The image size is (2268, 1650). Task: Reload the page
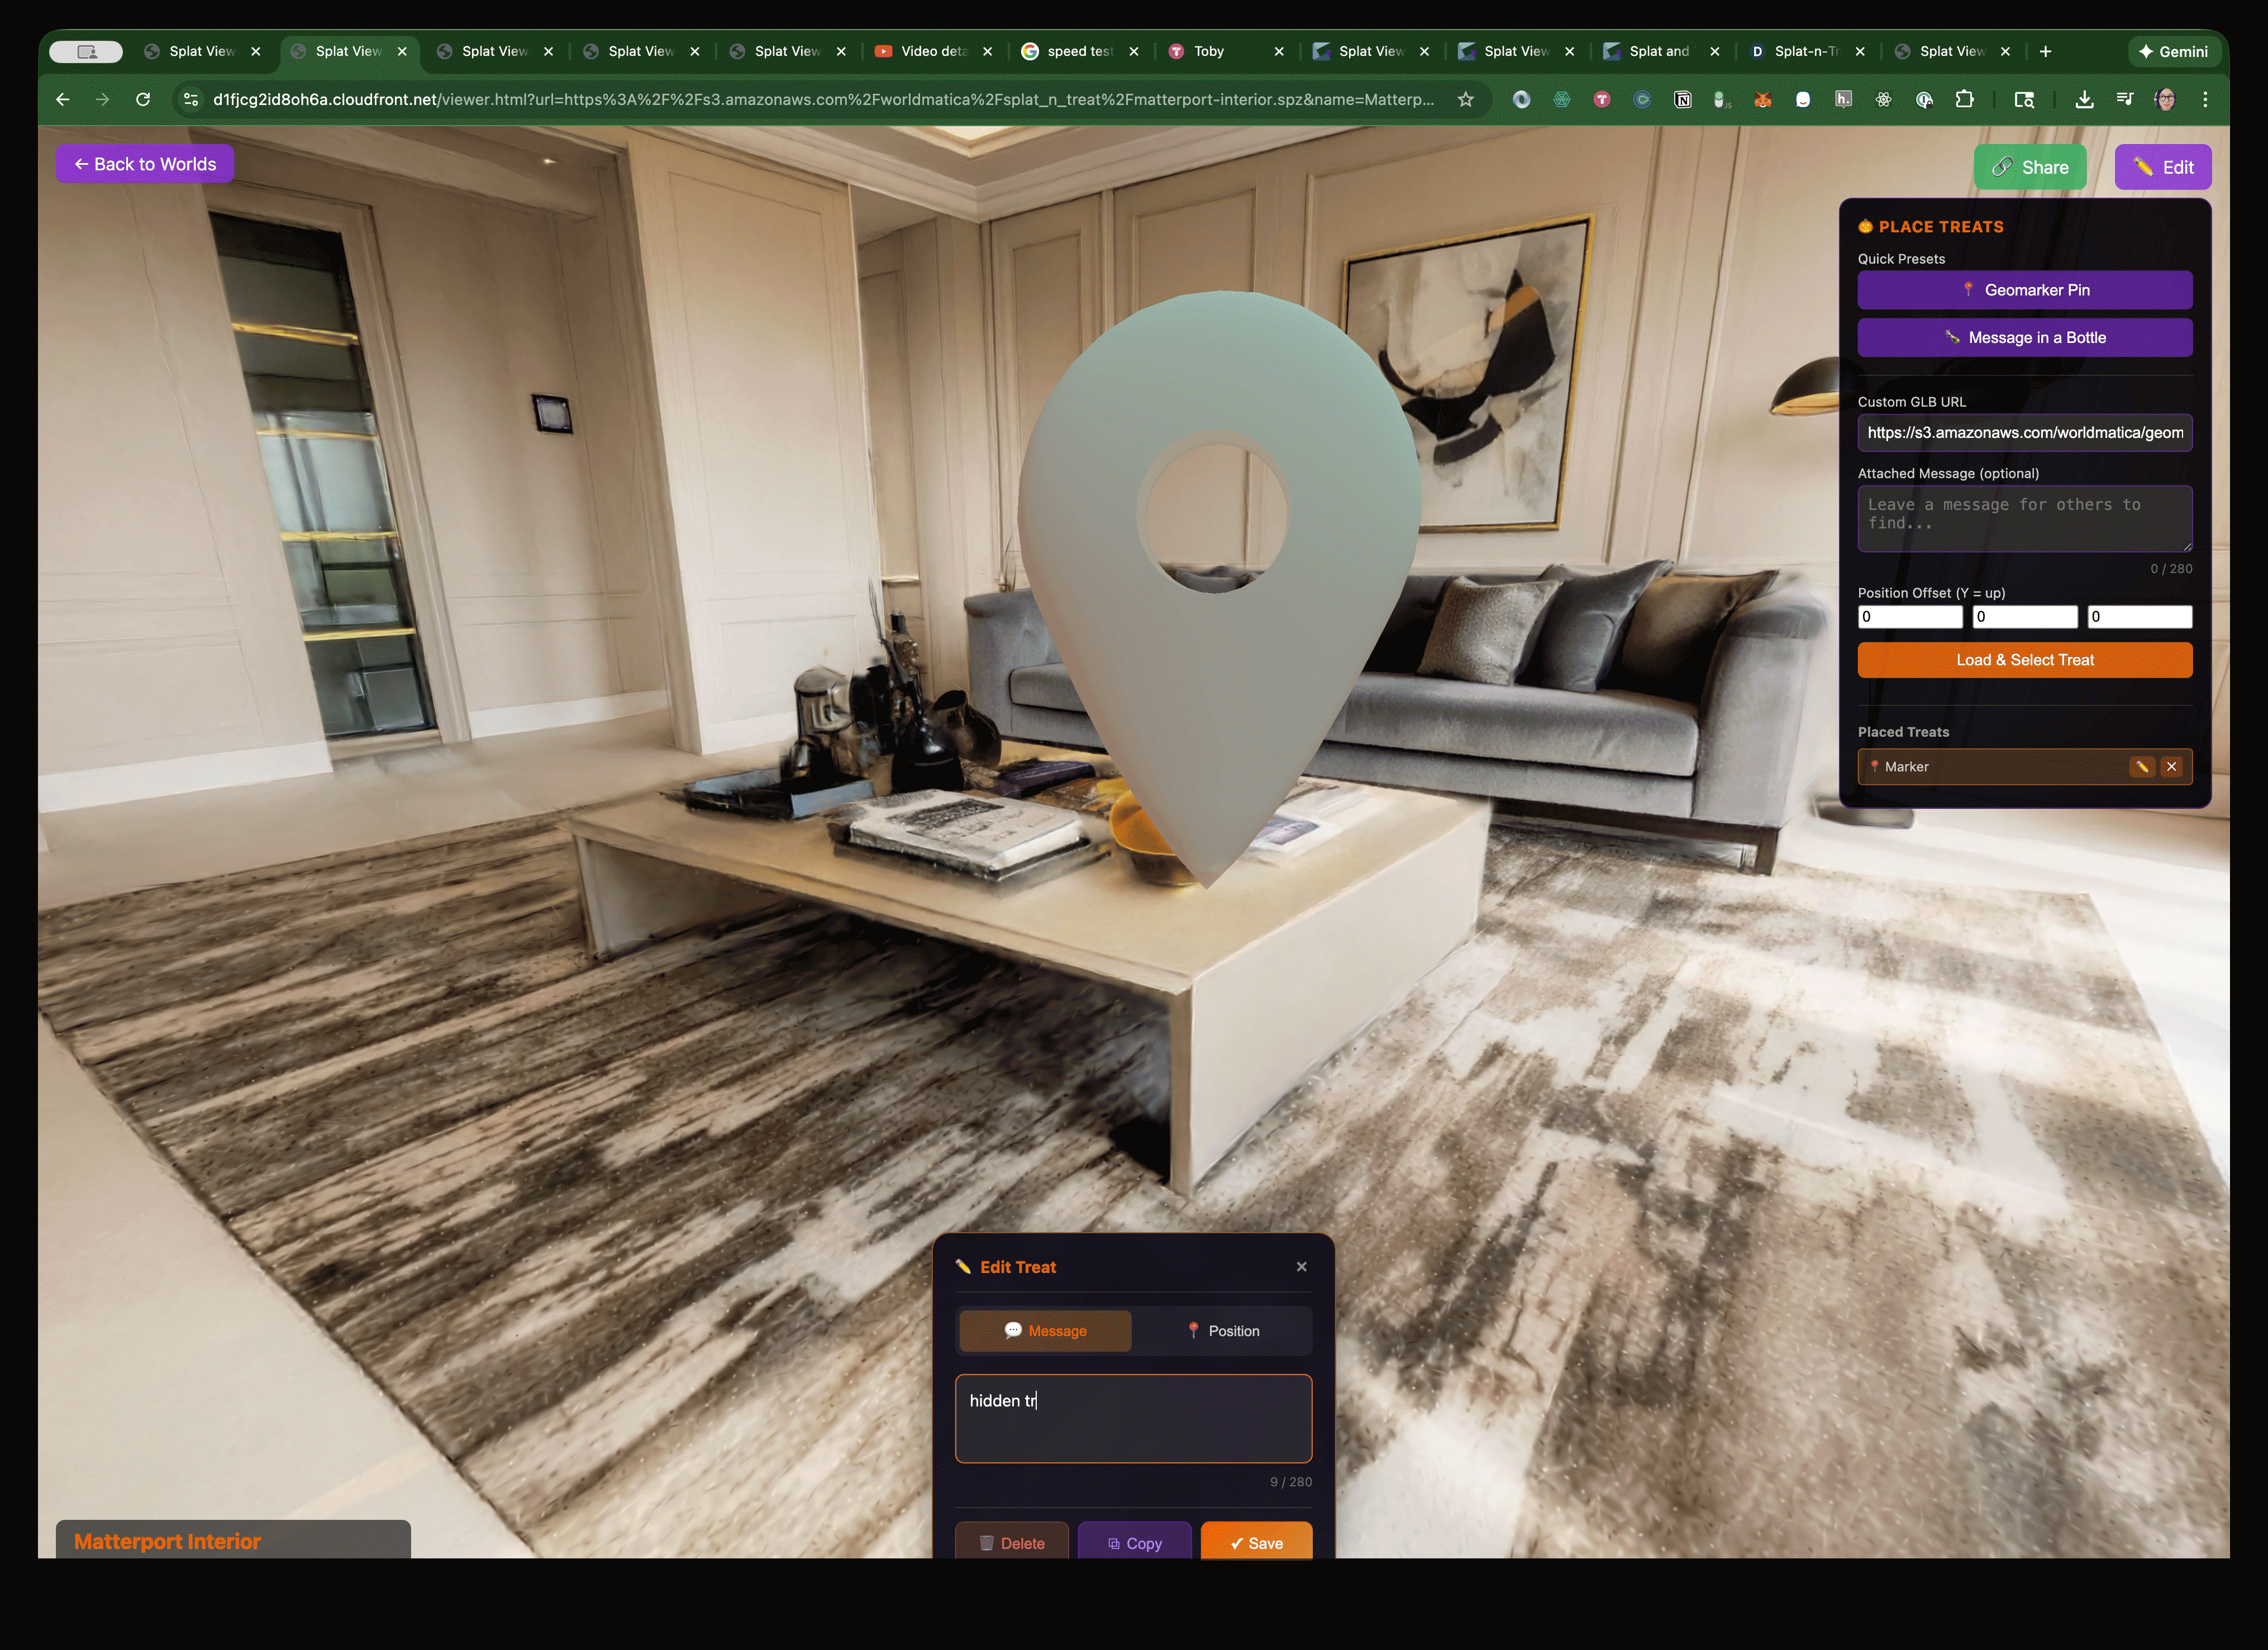143,99
